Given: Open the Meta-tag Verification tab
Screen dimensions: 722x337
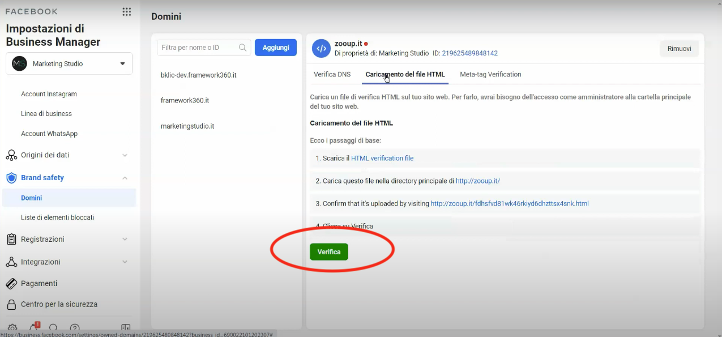Looking at the screenshot, I should tap(490, 74).
